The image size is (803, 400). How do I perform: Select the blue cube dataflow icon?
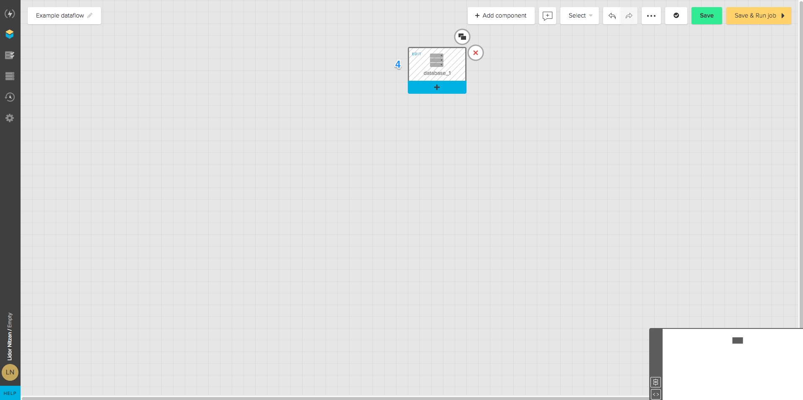(10, 34)
